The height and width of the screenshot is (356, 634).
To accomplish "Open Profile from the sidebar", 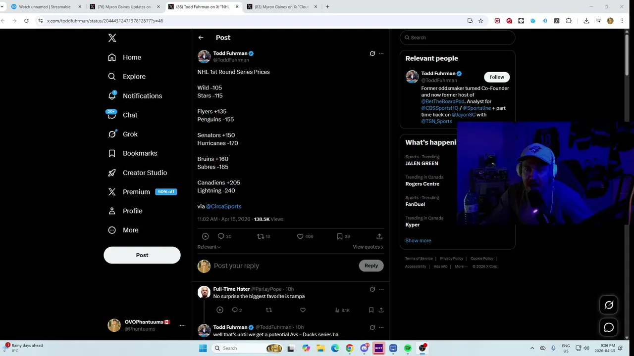I will 125,211.
